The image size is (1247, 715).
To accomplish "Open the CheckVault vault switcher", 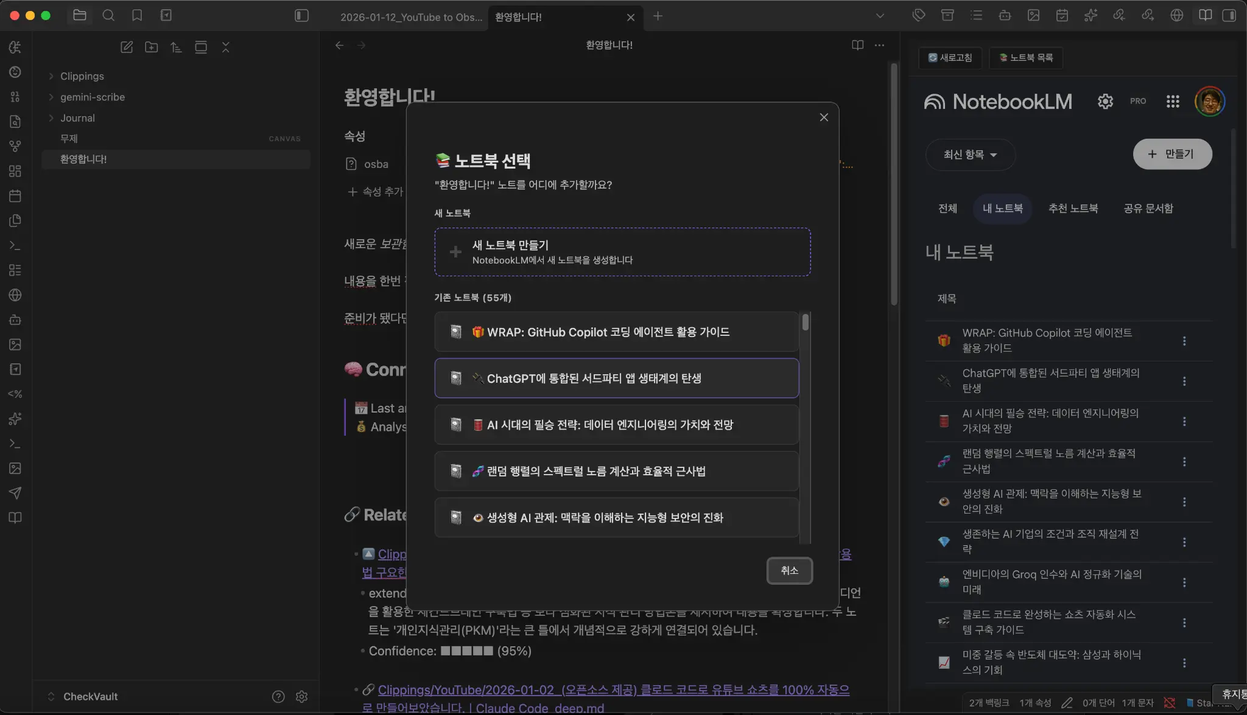I will [x=82, y=696].
